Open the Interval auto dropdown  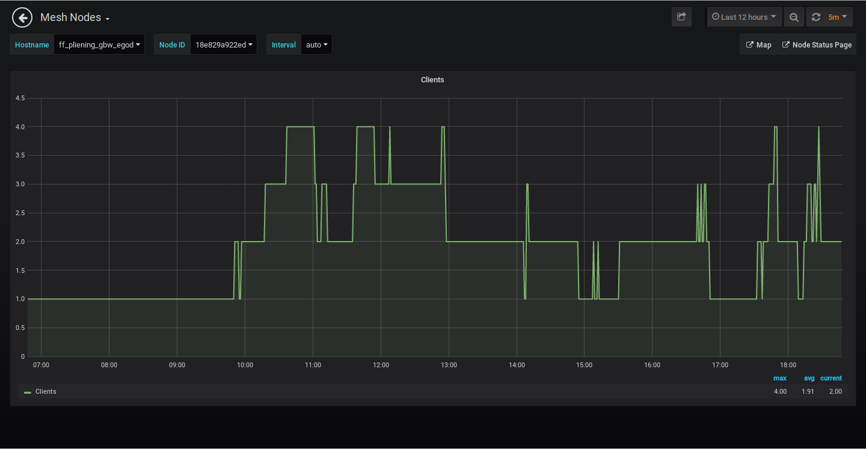[316, 44]
